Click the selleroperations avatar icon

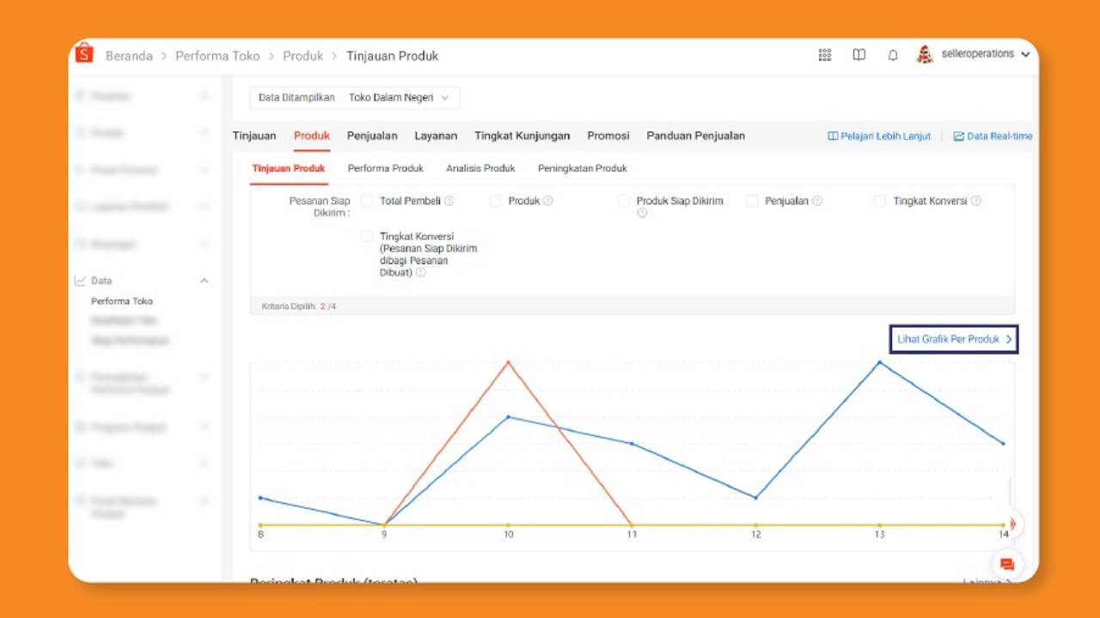click(x=925, y=54)
